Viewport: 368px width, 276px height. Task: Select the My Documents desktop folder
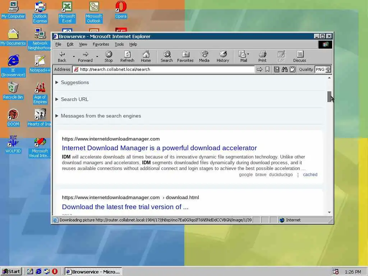point(13,37)
